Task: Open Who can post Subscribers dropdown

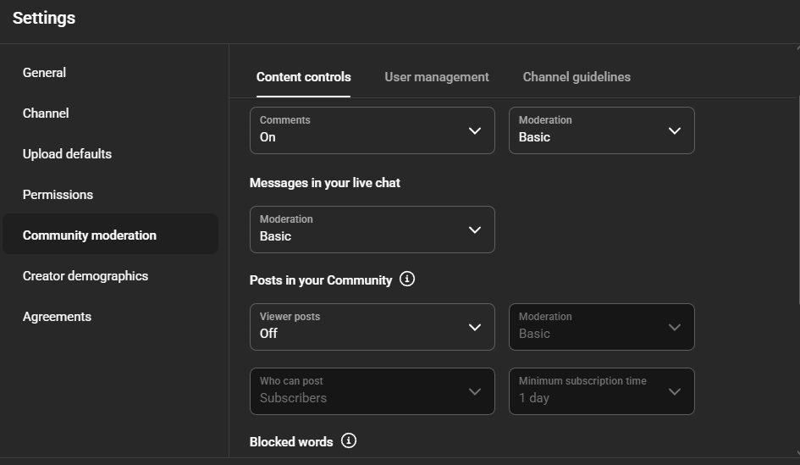Action: [x=372, y=391]
